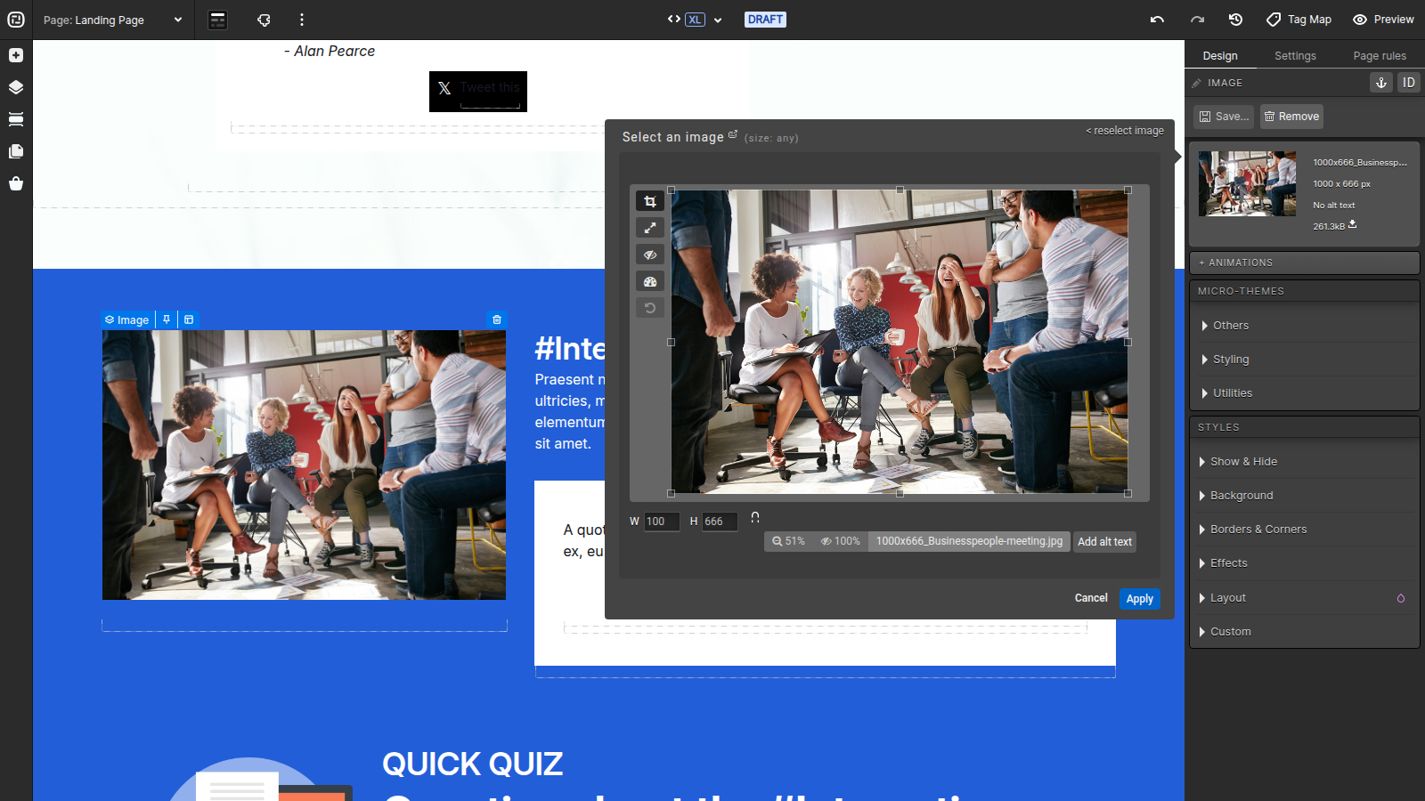The width and height of the screenshot is (1425, 801).
Task: Expand the Show & Hide styles
Action: pos(1304,462)
